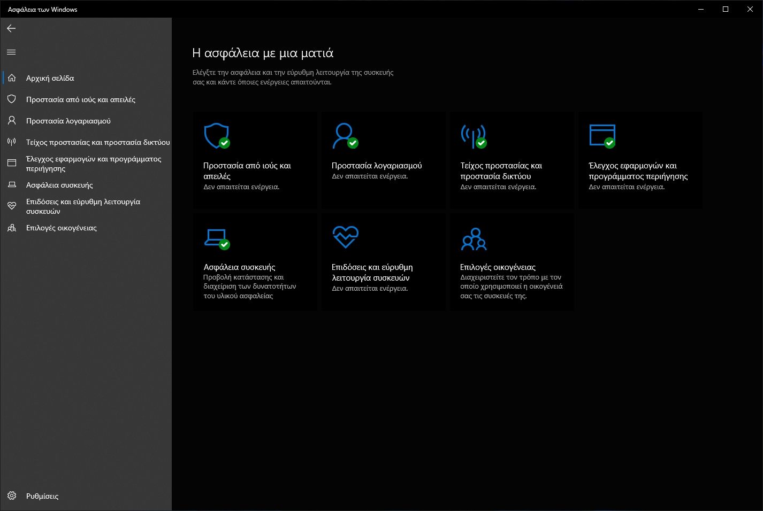Click the back arrow at top left
This screenshot has height=511, width=763.
click(11, 28)
